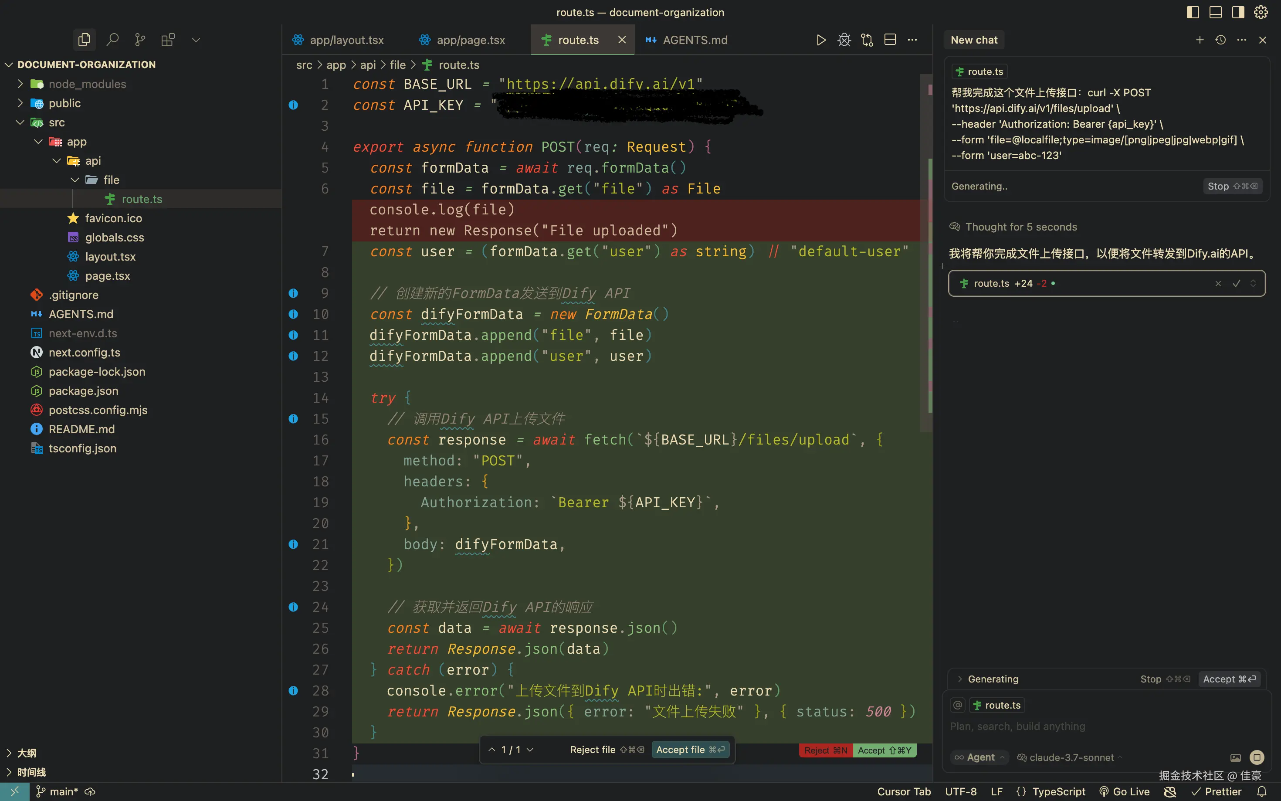Image resolution: width=1281 pixels, height=801 pixels.
Task: Open chat history clock icon
Action: click(1220, 40)
